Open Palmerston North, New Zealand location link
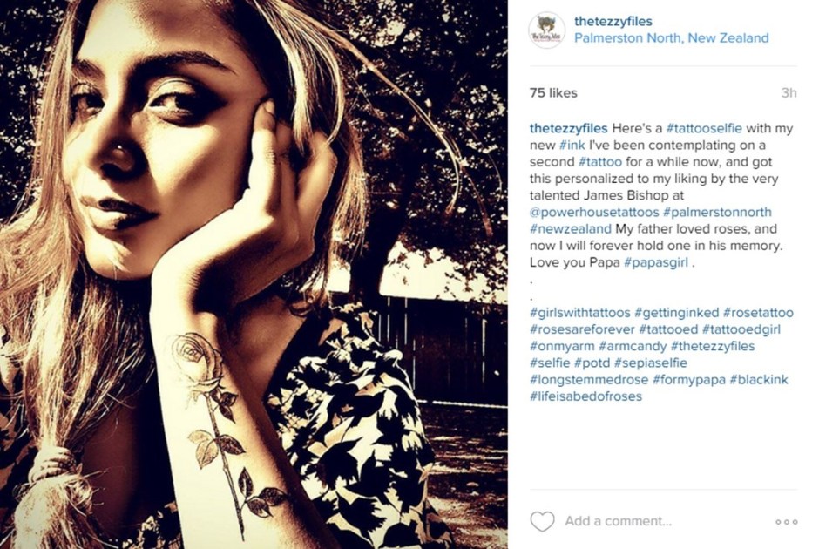 671,38
